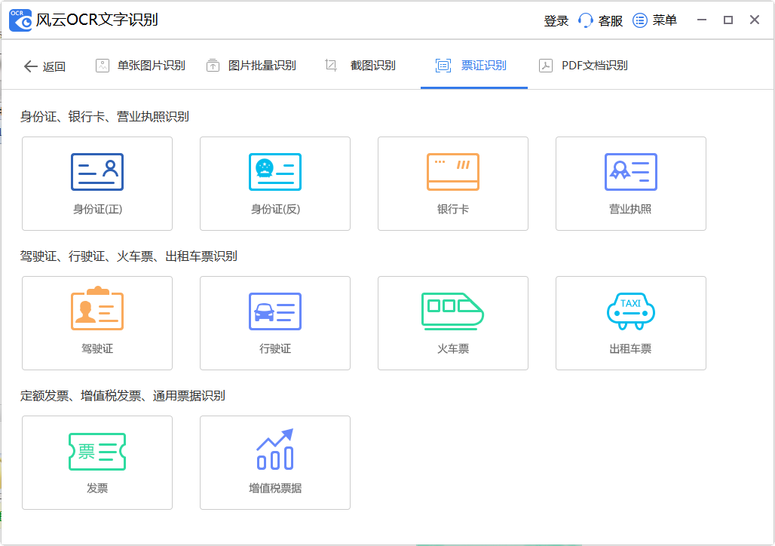Pick the 出租车票 taxi icon
775x546 pixels.
(x=631, y=311)
